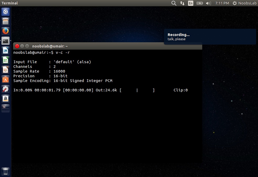Viewport: 258px width, 177px height.
Task: Click the Terminal title in top panel
Action: pos(9,3)
